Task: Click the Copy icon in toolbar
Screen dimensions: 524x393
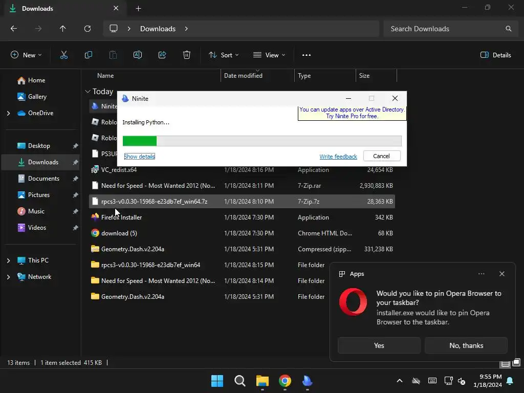Action: tap(88, 55)
